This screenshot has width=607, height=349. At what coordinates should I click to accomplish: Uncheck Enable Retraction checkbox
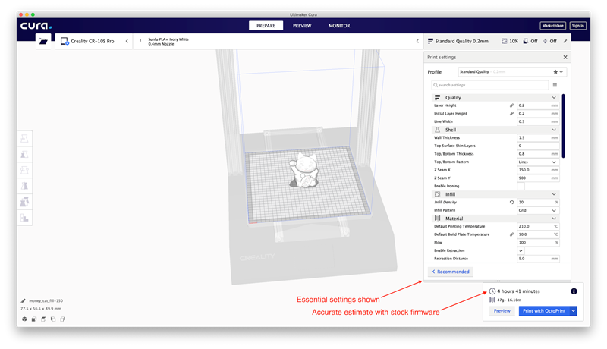521,250
